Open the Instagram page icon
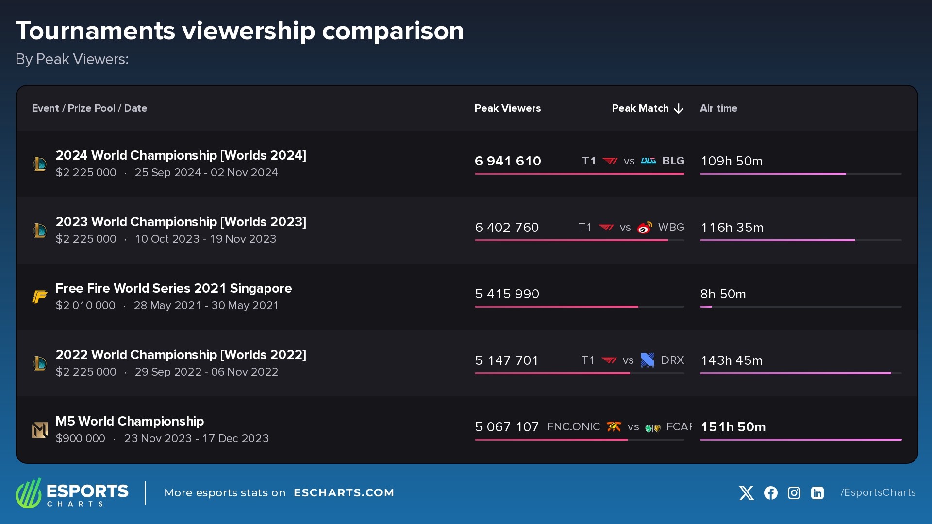The image size is (932, 524). pyautogui.click(x=794, y=492)
